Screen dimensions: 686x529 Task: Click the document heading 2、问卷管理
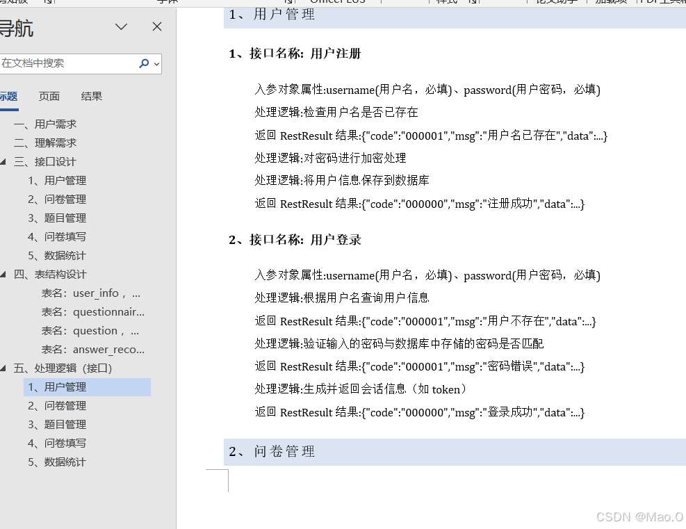pos(272,451)
